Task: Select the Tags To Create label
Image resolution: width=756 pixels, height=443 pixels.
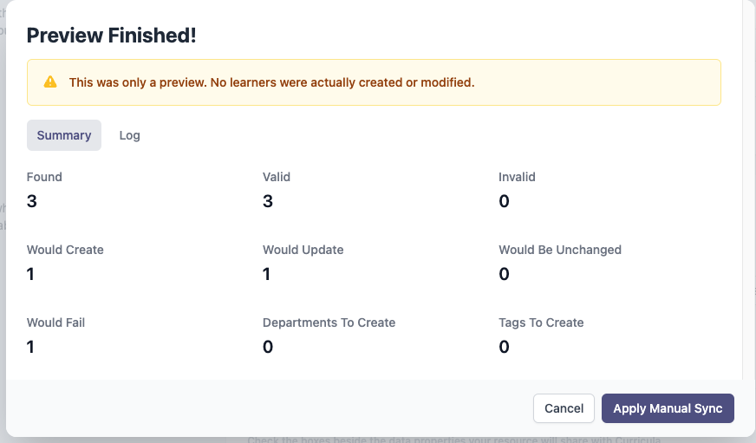Action: click(x=541, y=322)
